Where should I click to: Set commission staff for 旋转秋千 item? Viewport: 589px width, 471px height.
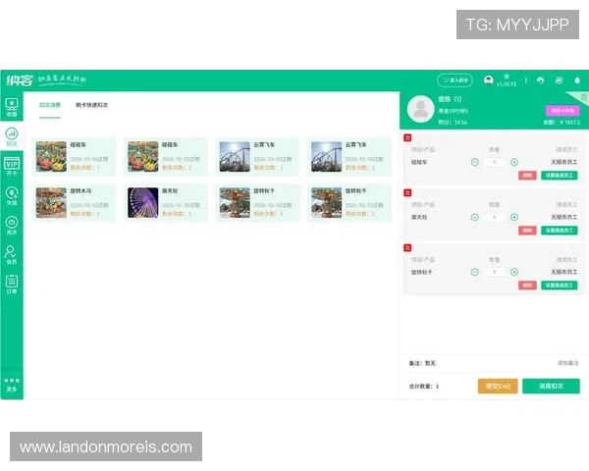[560, 286]
